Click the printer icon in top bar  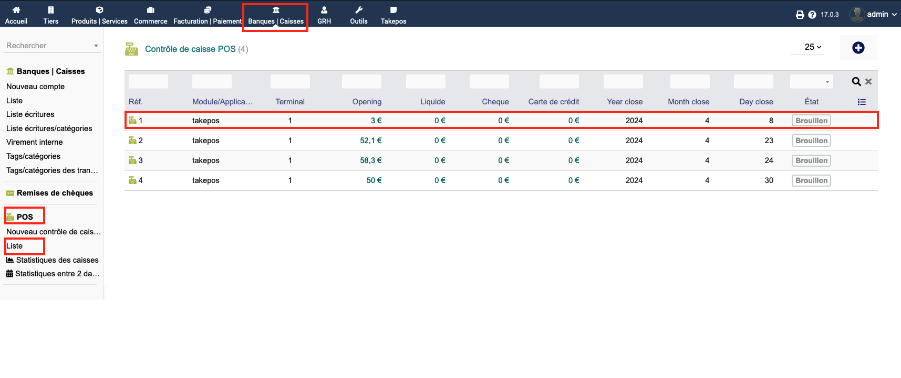click(x=800, y=15)
